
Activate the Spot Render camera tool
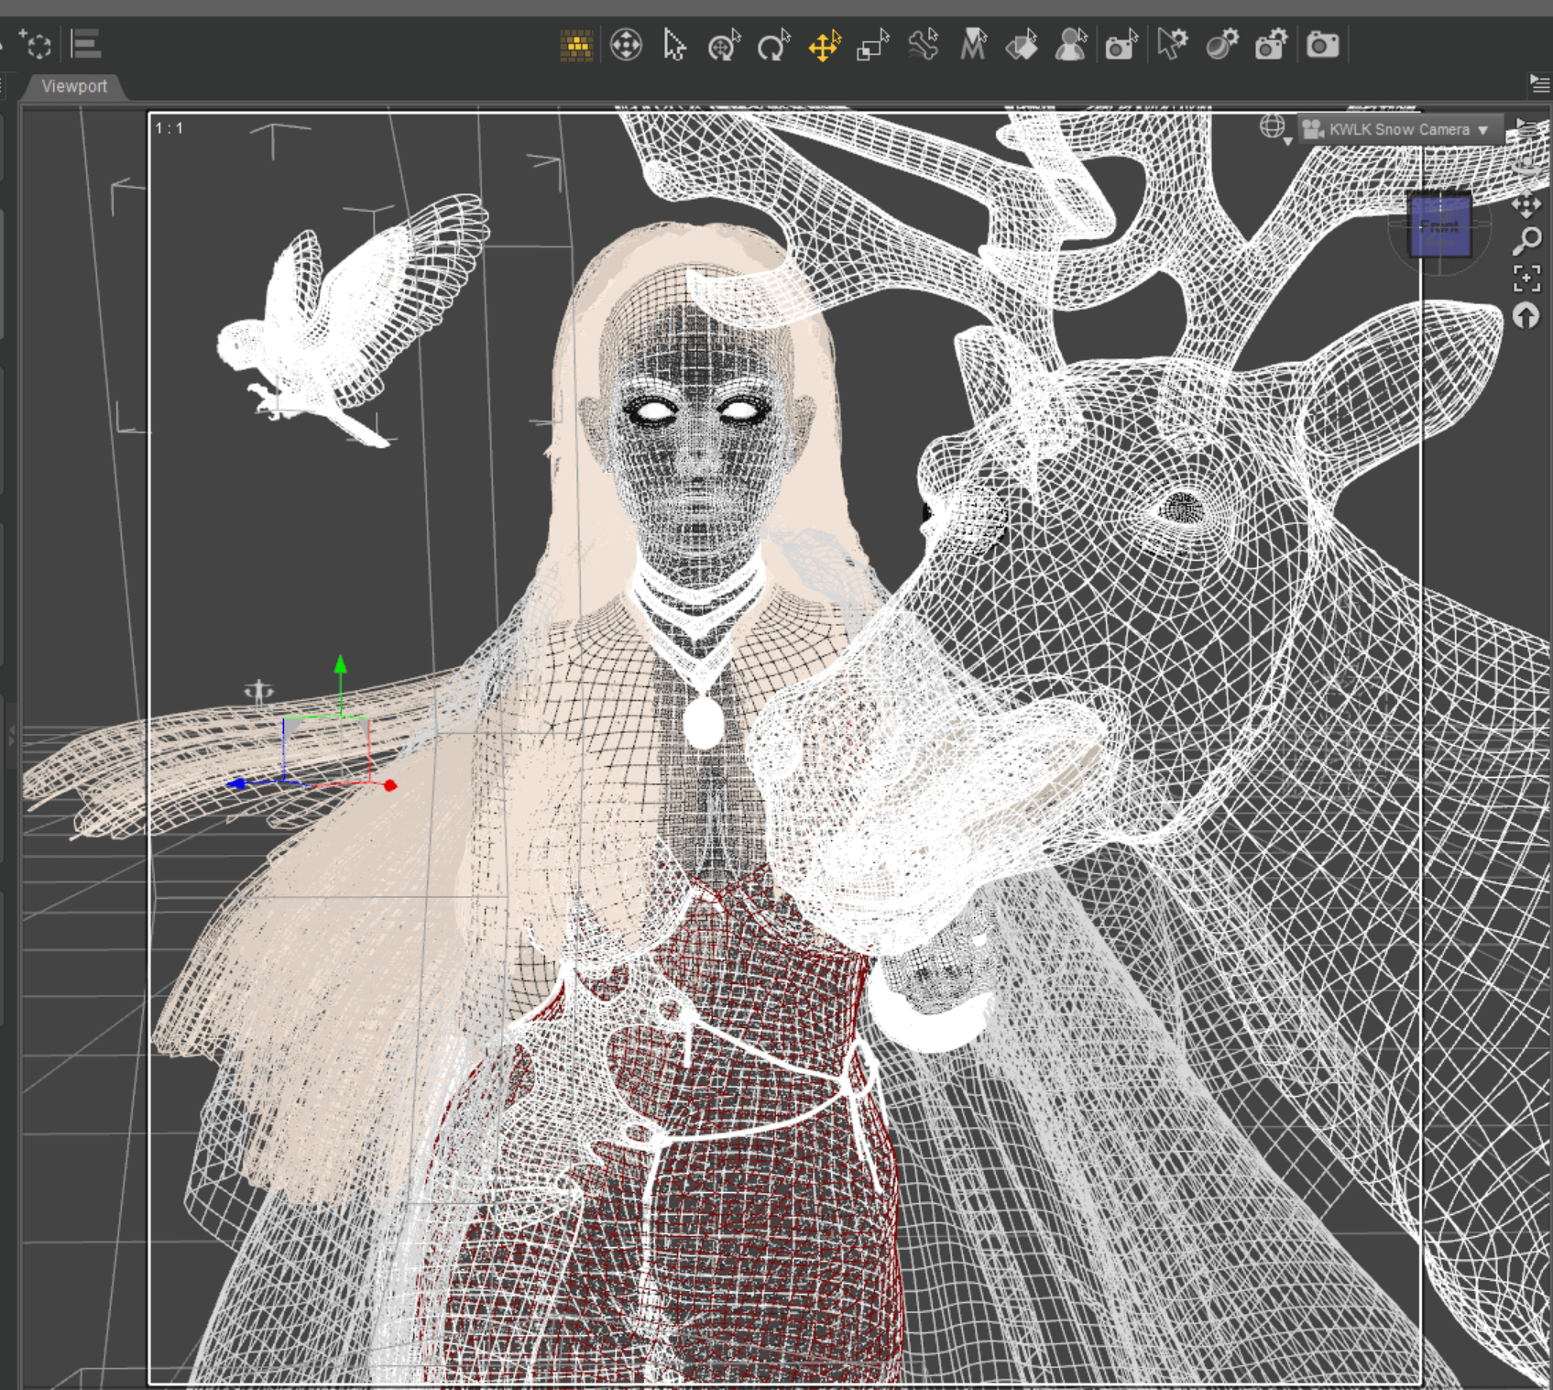(1121, 45)
